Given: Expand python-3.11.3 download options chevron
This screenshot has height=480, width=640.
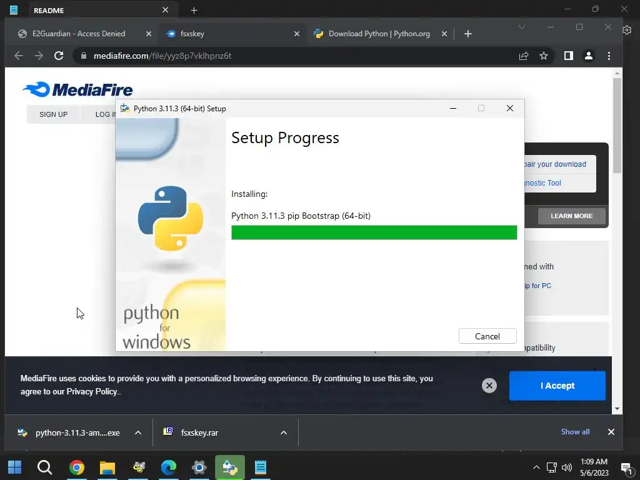Looking at the screenshot, I should pyautogui.click(x=138, y=432).
